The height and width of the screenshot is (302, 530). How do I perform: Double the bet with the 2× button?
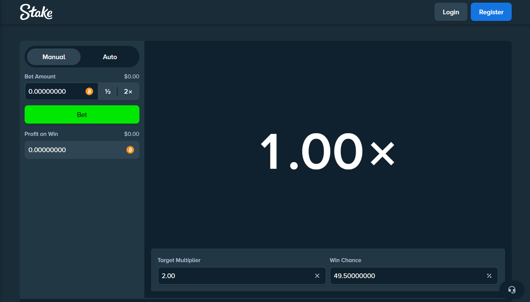[128, 91]
